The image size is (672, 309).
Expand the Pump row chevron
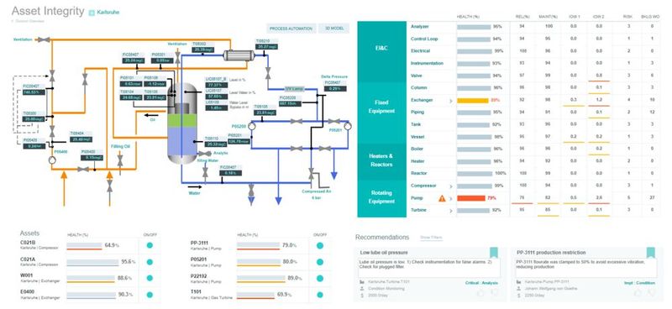[450, 198]
